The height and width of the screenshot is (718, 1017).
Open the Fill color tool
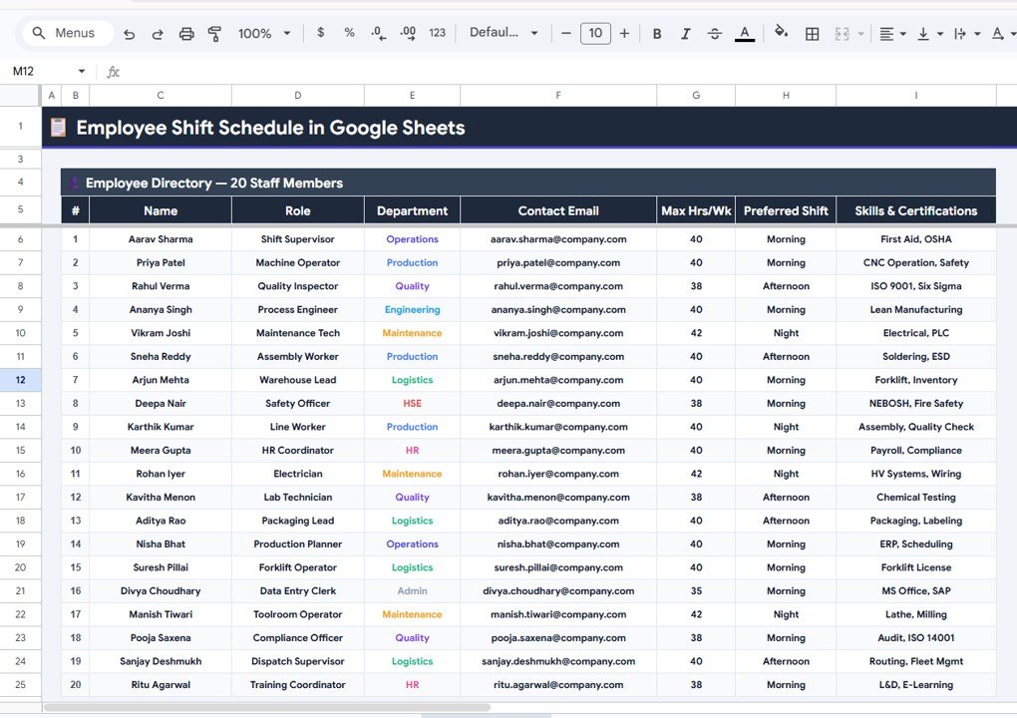pyautogui.click(x=781, y=33)
